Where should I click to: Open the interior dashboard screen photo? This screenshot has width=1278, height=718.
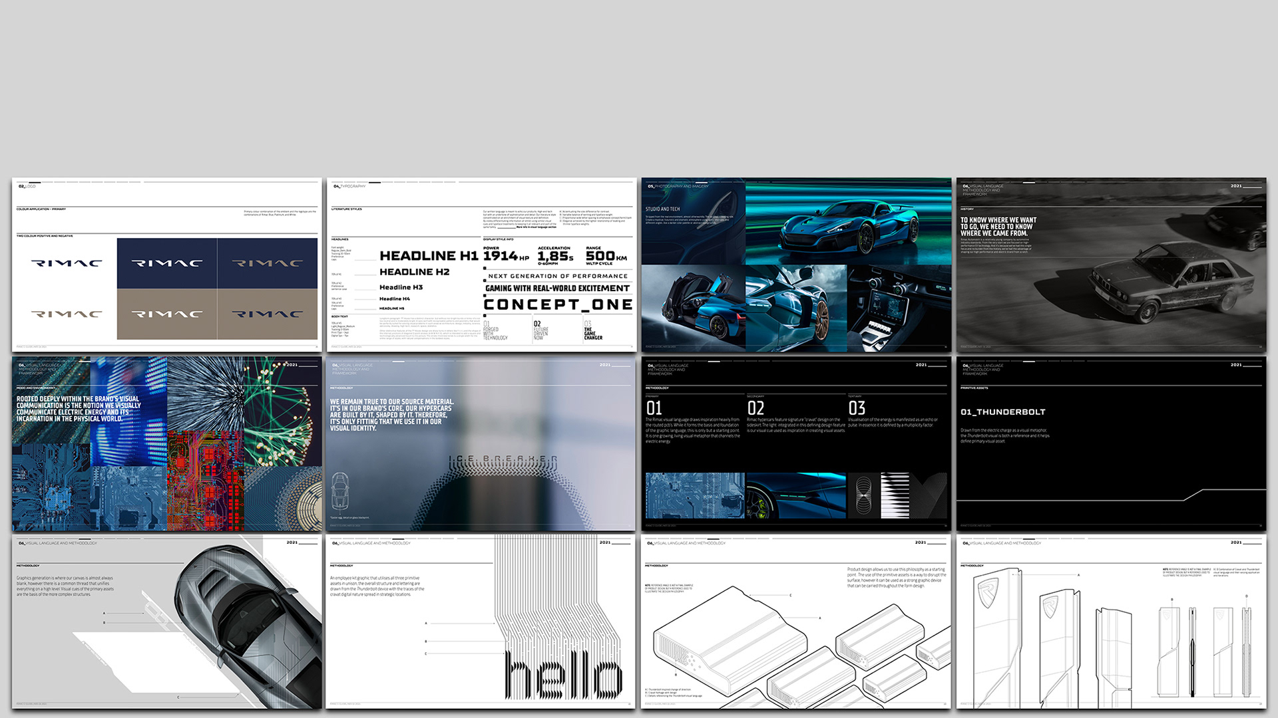pos(899,308)
